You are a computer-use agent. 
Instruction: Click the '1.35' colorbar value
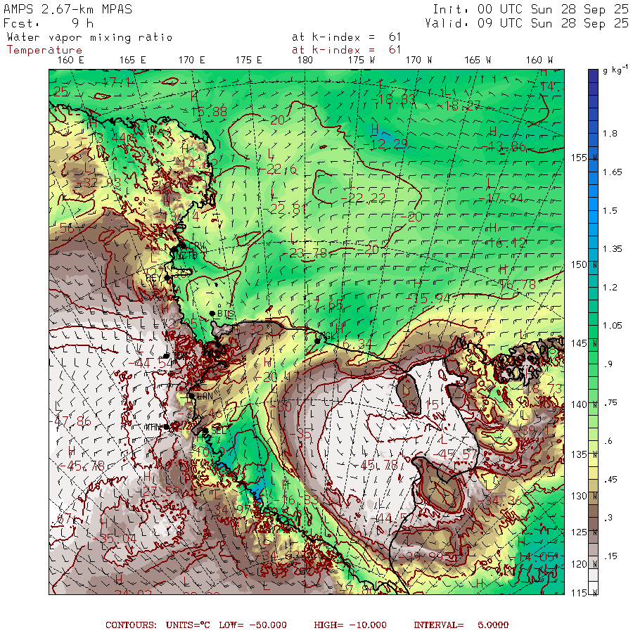tap(613, 249)
